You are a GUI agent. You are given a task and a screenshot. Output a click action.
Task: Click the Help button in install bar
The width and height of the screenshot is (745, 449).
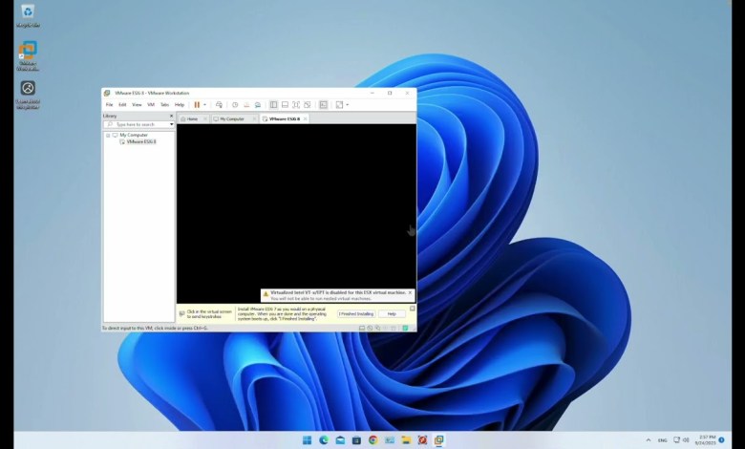(392, 314)
